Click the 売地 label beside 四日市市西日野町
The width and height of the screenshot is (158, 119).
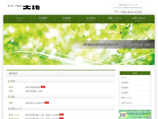(x=11, y=87)
